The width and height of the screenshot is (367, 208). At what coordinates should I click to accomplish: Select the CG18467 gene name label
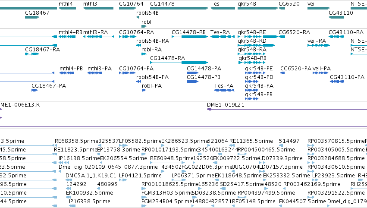tap(37, 13)
